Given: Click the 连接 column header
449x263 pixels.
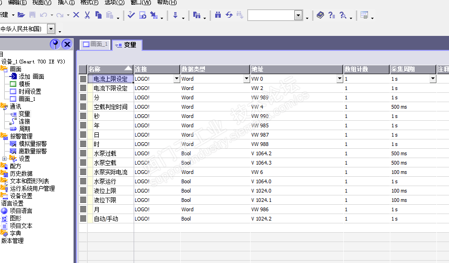Looking at the screenshot, I should (156, 69).
